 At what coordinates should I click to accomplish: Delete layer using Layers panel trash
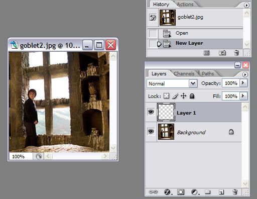(235, 192)
